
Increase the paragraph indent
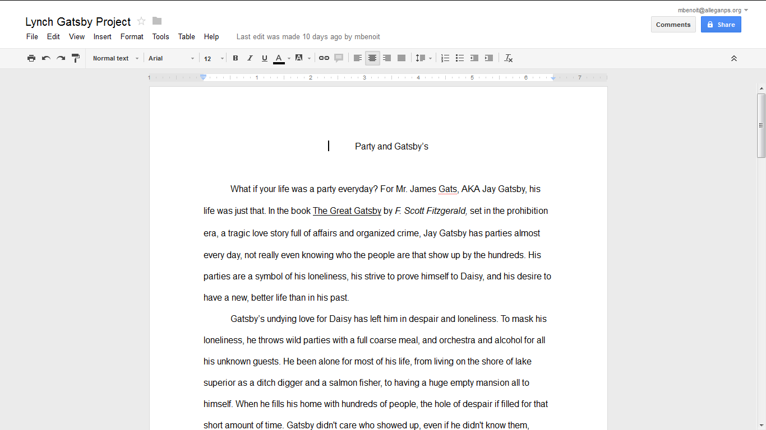click(489, 58)
